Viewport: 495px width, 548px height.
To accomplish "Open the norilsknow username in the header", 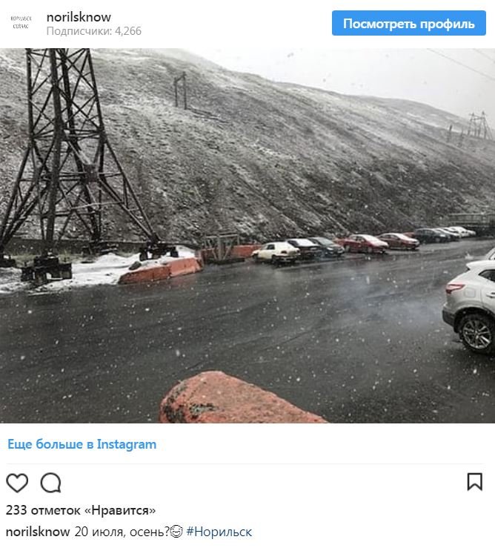I will click(x=79, y=17).
